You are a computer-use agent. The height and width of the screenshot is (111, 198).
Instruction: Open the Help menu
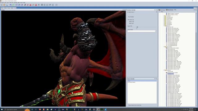point(24,2)
